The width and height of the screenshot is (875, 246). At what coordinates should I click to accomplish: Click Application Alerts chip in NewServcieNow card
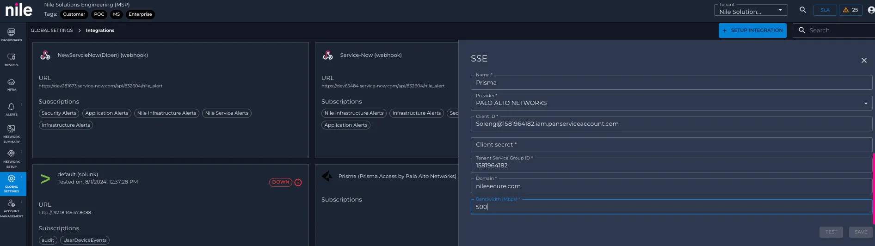pyautogui.click(x=107, y=113)
